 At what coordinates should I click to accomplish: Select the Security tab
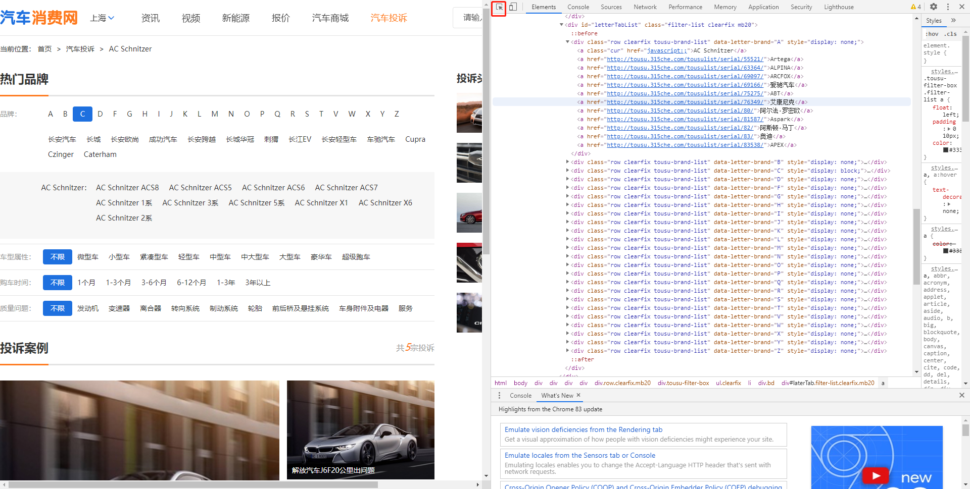pyautogui.click(x=801, y=7)
